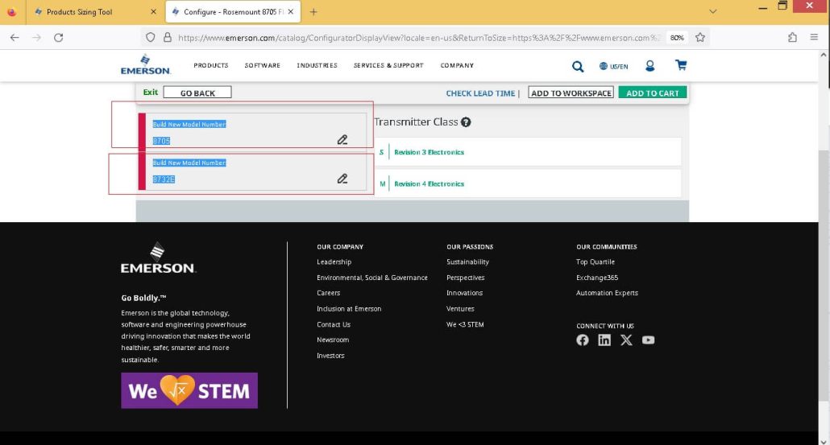Image resolution: width=830 pixels, height=445 pixels.
Task: Close the Configure - Rosemount 8705 tab
Action: coord(291,11)
